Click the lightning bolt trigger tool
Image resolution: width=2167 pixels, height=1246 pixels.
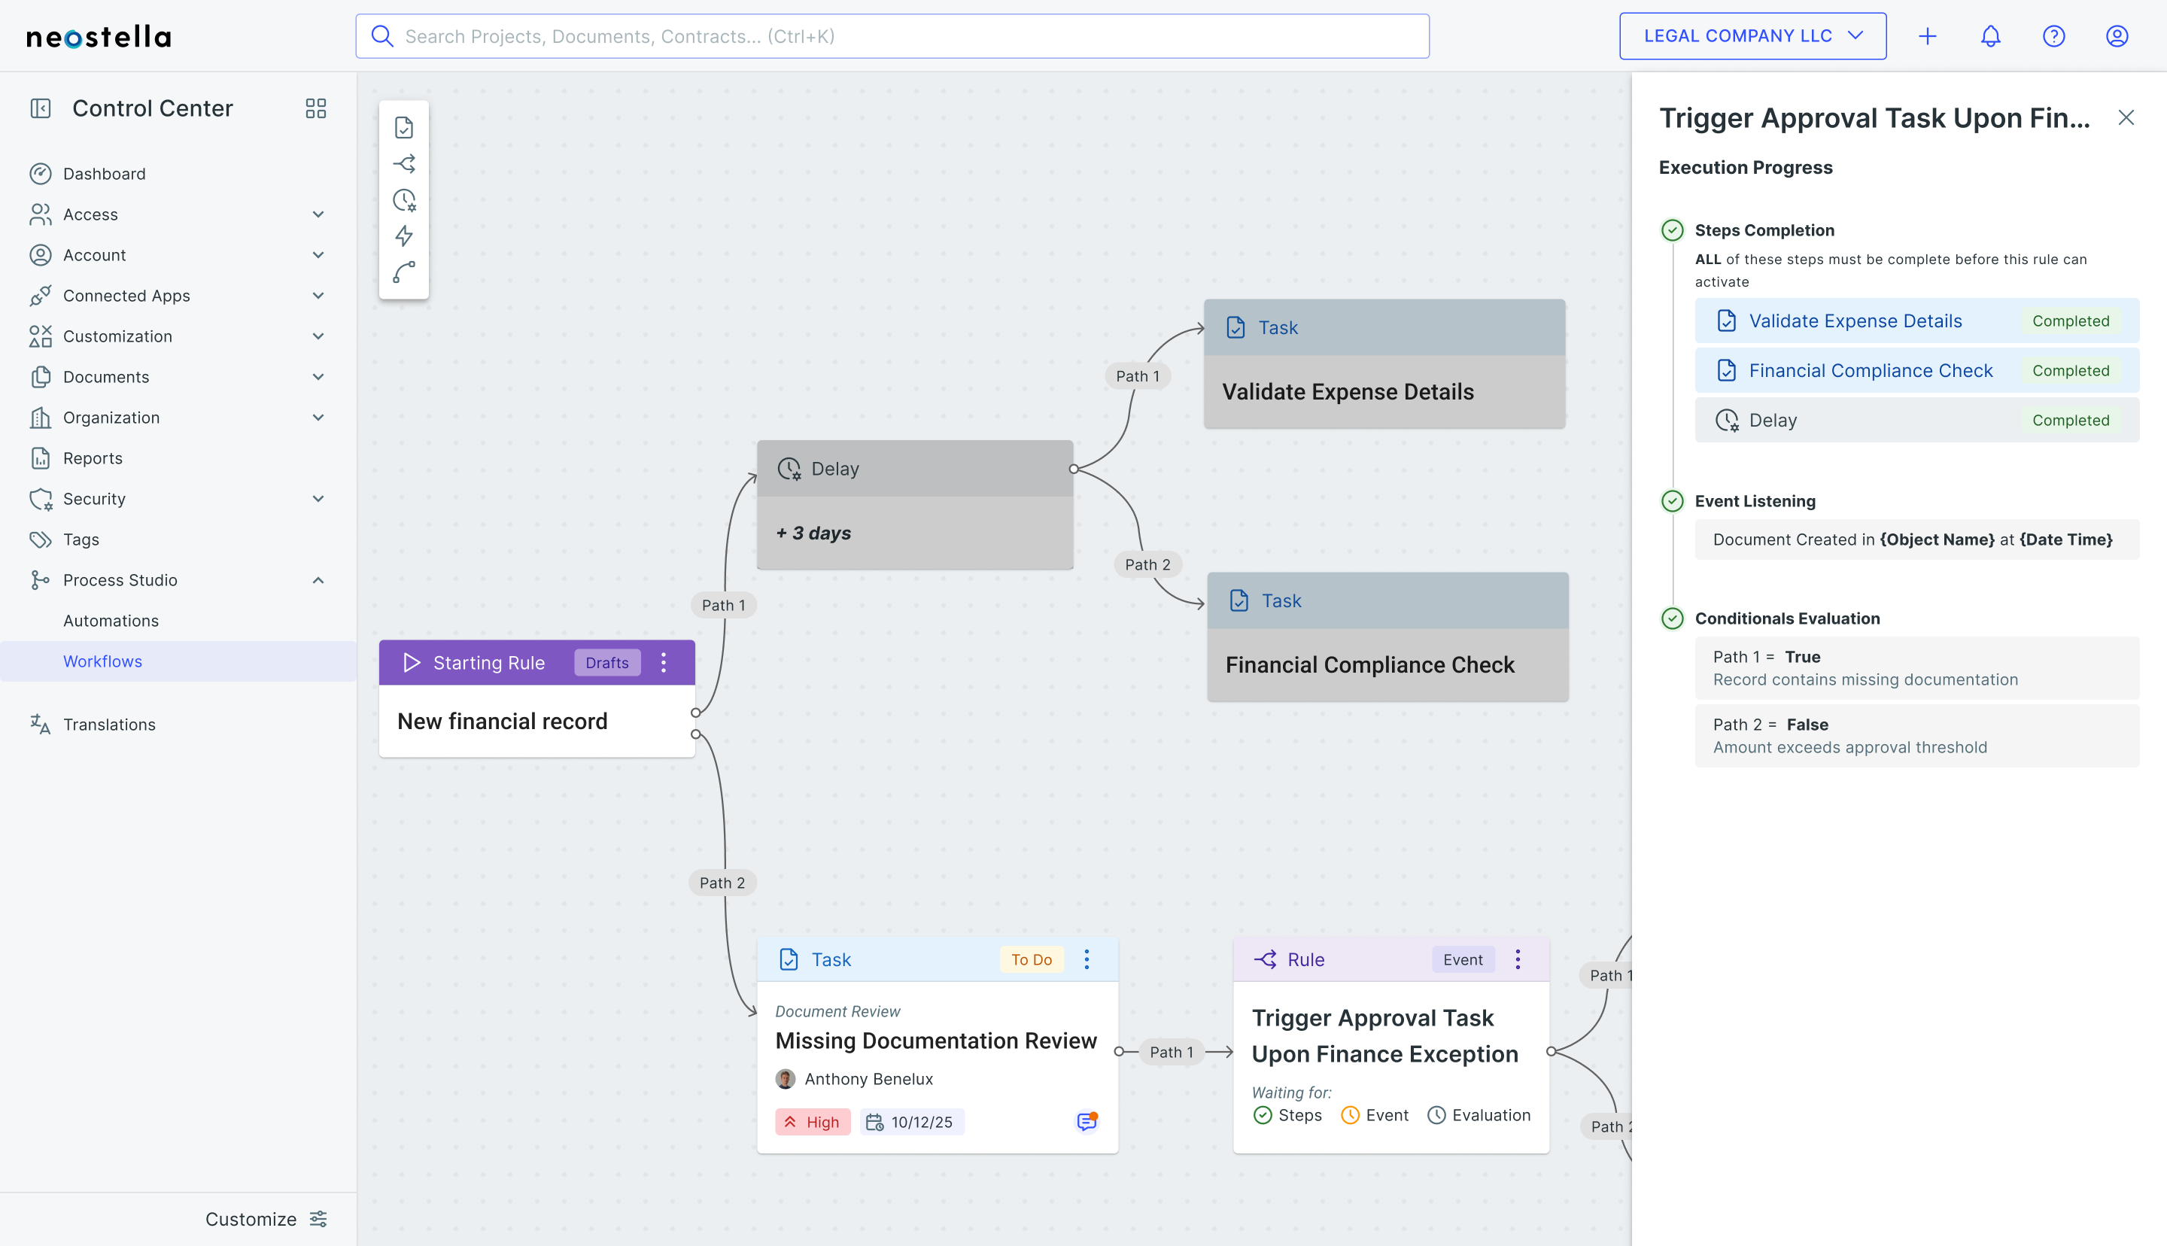pyautogui.click(x=404, y=236)
